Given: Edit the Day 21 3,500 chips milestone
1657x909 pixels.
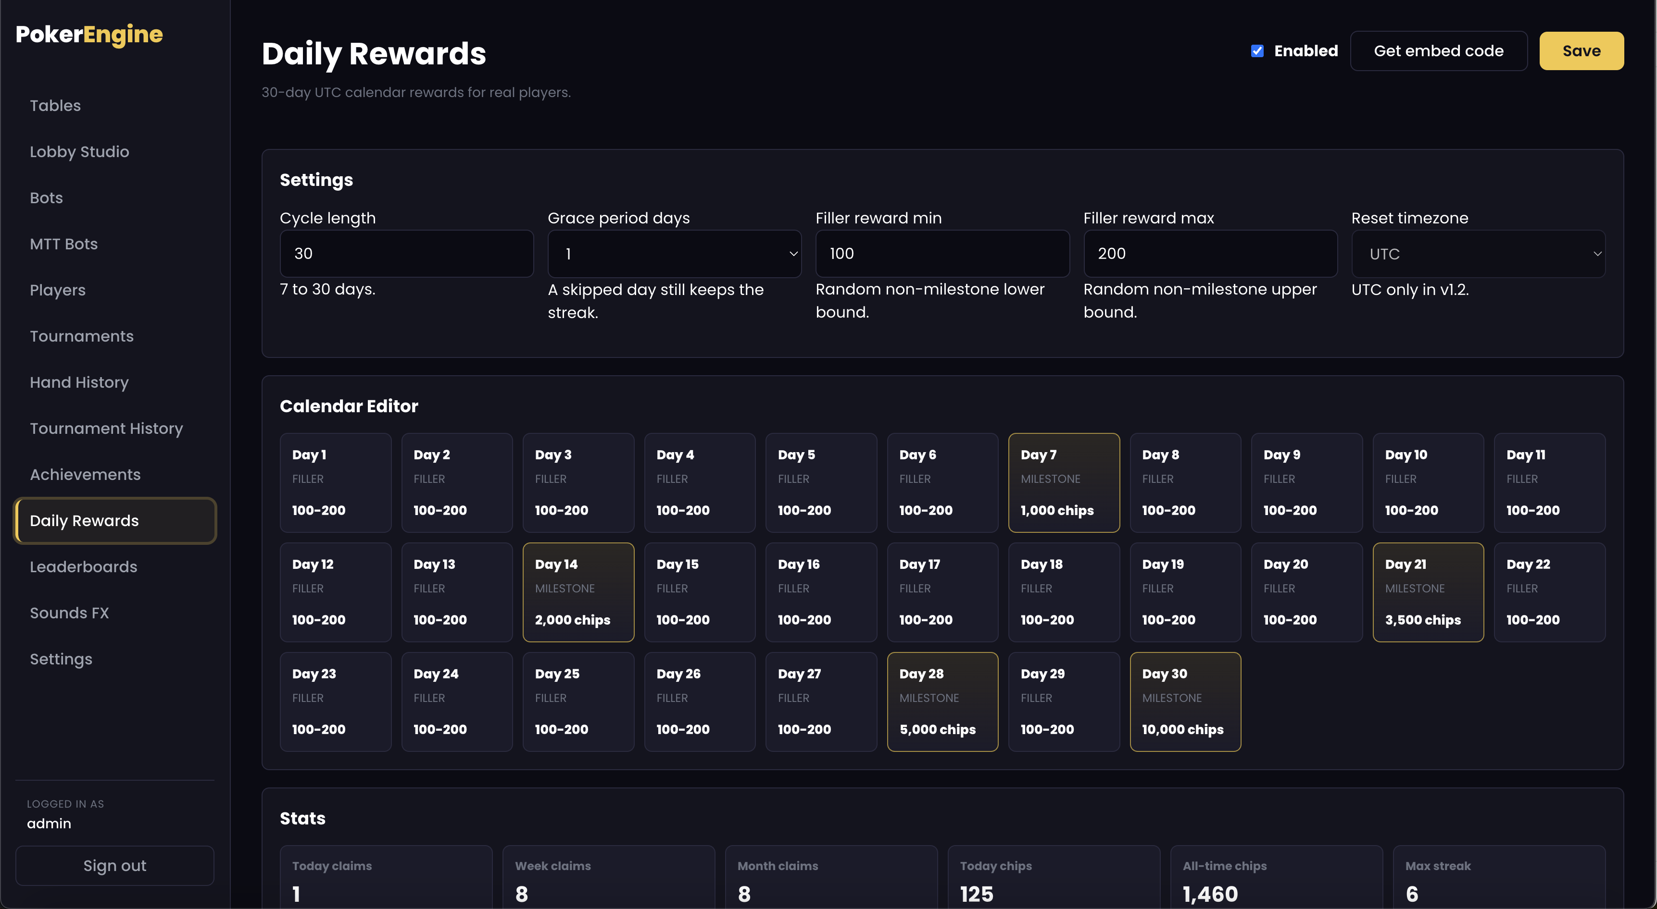Looking at the screenshot, I should click(1429, 592).
